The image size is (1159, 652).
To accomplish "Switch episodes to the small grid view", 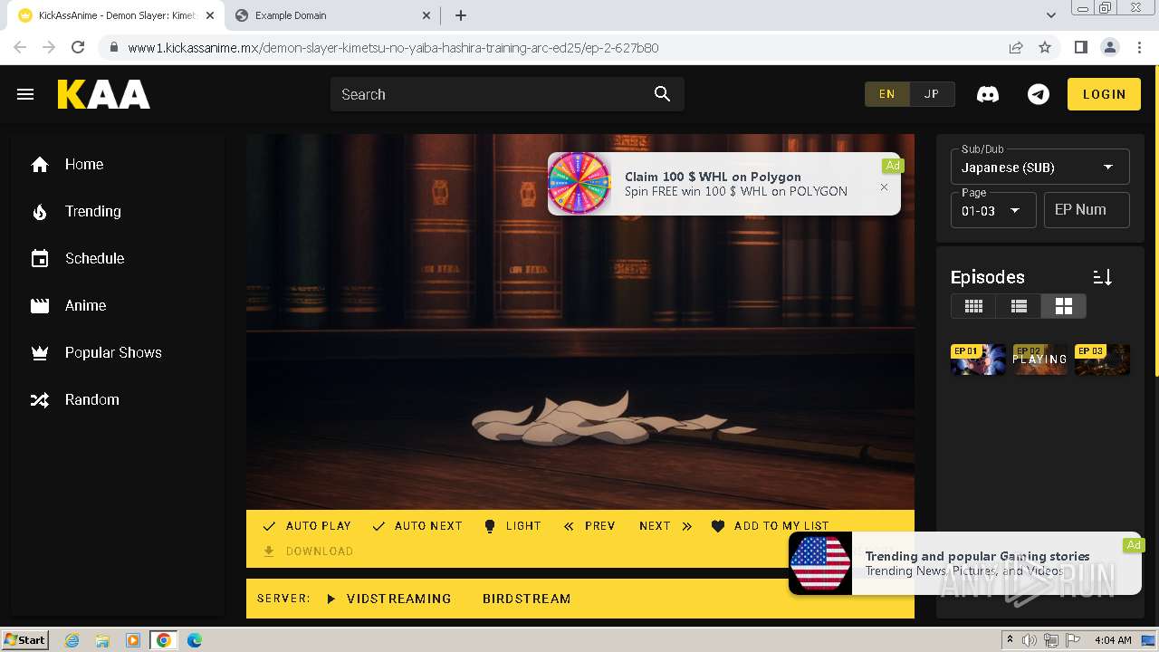I will (973, 306).
